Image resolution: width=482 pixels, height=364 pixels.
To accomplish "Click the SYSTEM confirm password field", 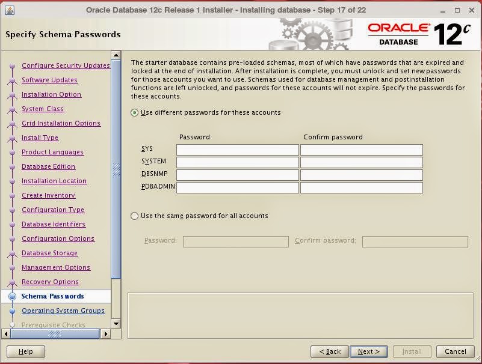I will (362, 162).
